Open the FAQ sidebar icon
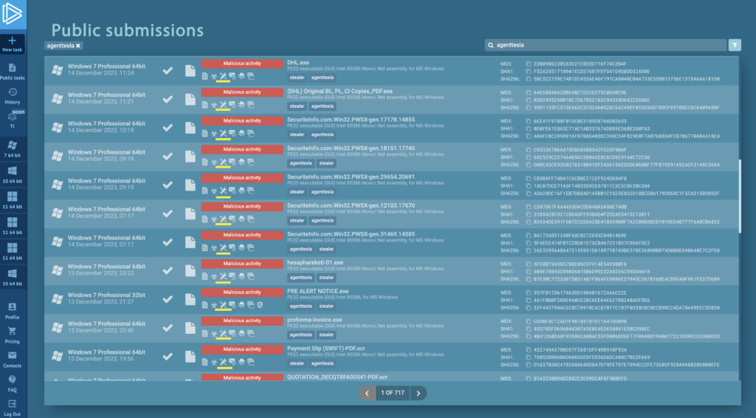Screen dimensions: 756x418 (13, 379)
